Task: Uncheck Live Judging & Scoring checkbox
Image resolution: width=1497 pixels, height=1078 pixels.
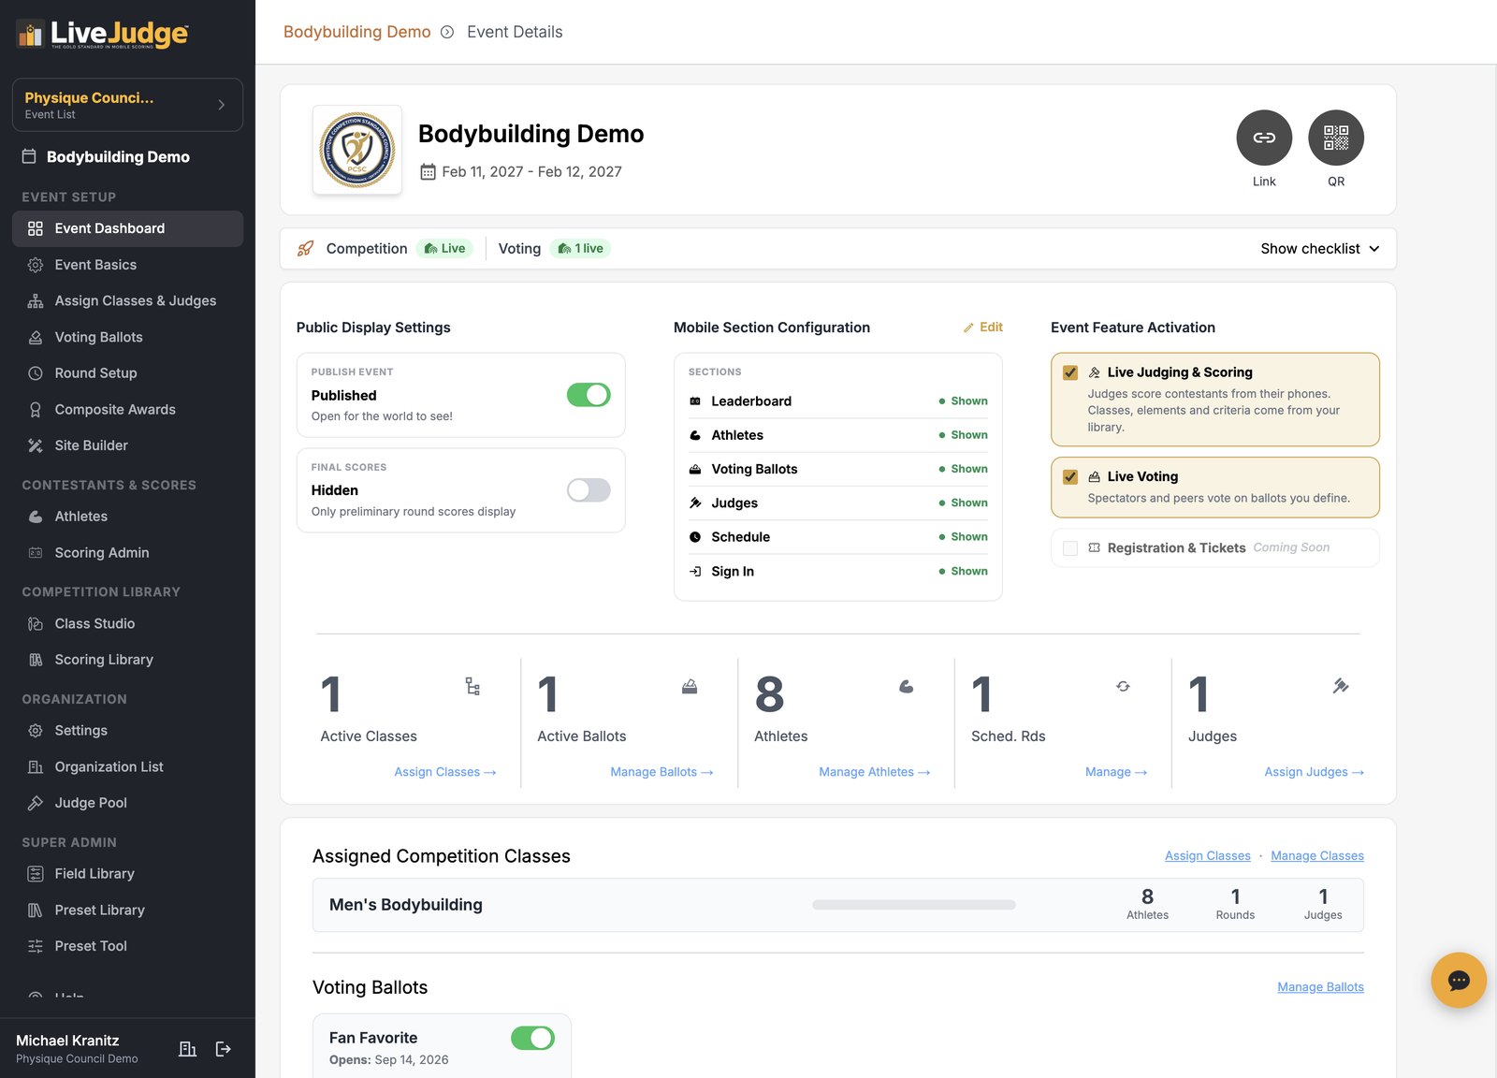Action: coord(1070,372)
